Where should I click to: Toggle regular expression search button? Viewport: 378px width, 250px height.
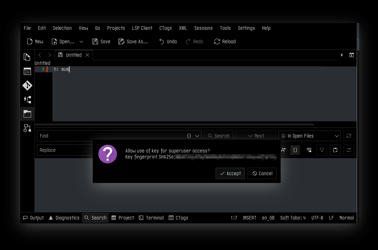click(295, 150)
